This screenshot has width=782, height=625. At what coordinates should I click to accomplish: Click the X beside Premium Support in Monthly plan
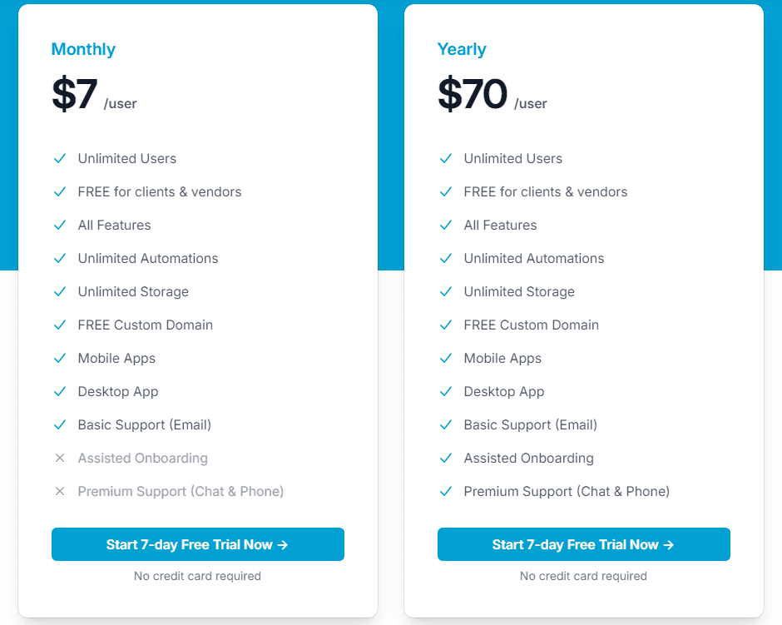point(60,491)
